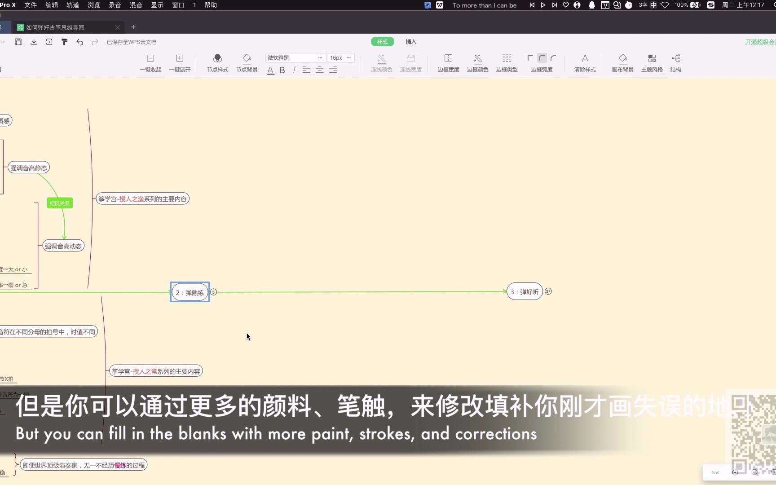Screen dimensions: 776x485
Task: Select the 筝学宫-授人之常系列的主要内容 summary node
Action: click(156, 371)
